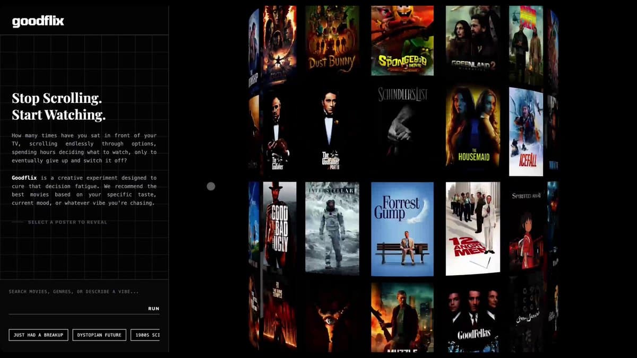Open The Good, the Bad and the Ugly poster

280,228
